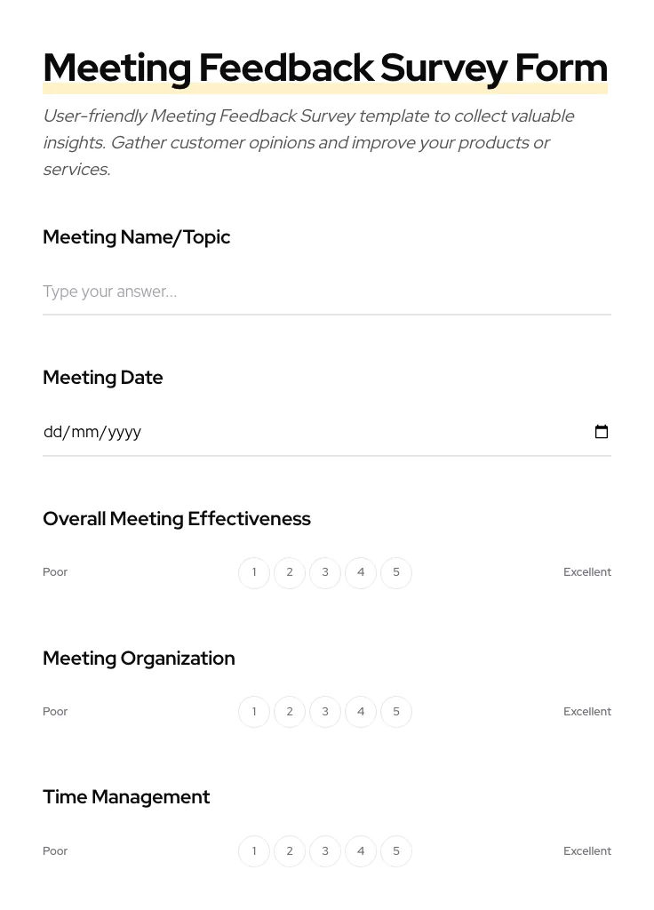Click the Meeting Date dd/mm/yyyy field

click(x=267, y=432)
